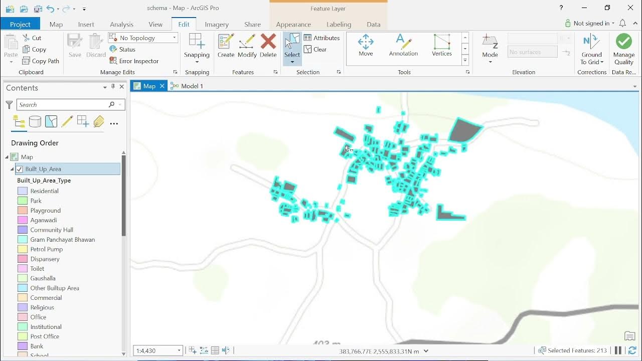Image resolution: width=642 pixels, height=361 pixels.
Task: Click the Contents pane vertical scrollbar
Action: (x=123, y=196)
